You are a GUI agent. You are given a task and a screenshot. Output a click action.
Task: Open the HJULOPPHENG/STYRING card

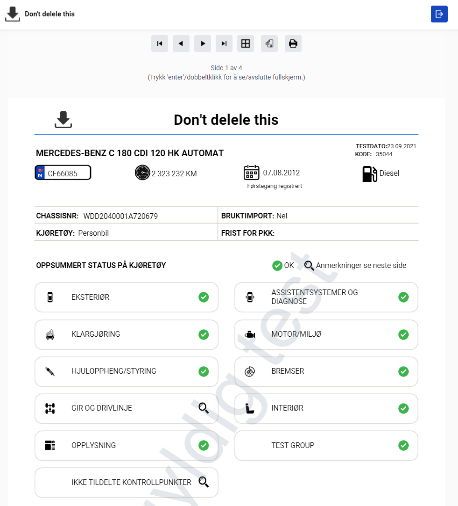[126, 372]
